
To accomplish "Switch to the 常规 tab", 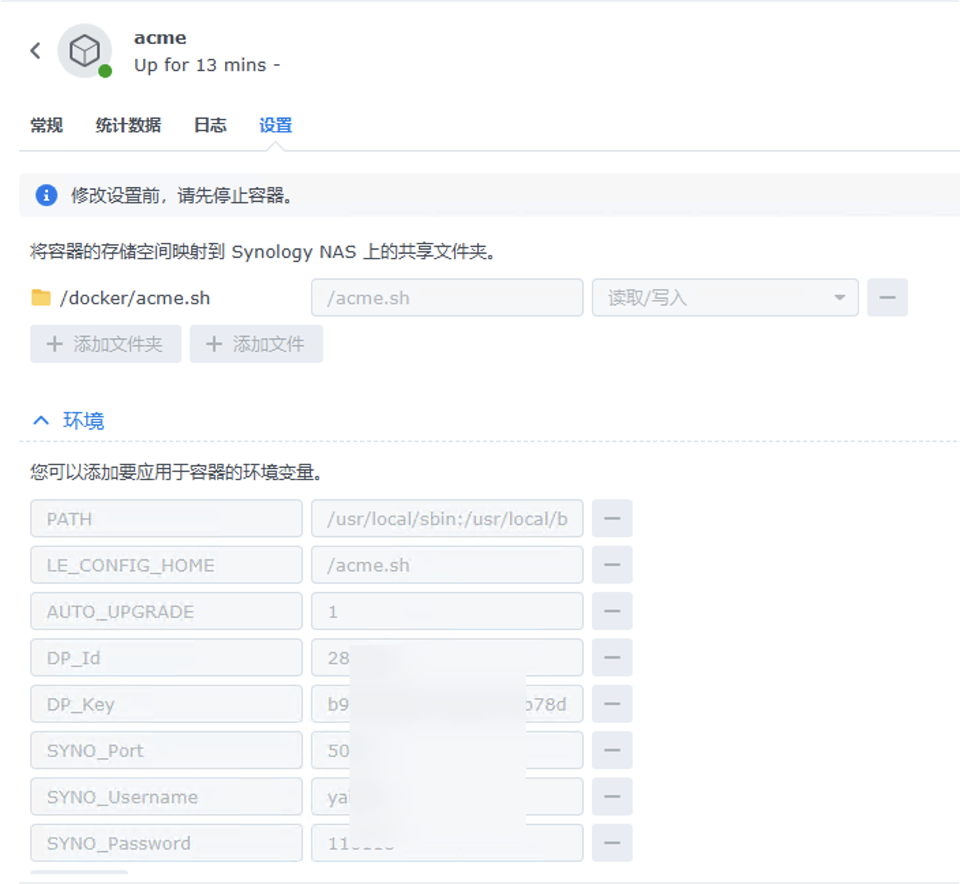I will (46, 126).
